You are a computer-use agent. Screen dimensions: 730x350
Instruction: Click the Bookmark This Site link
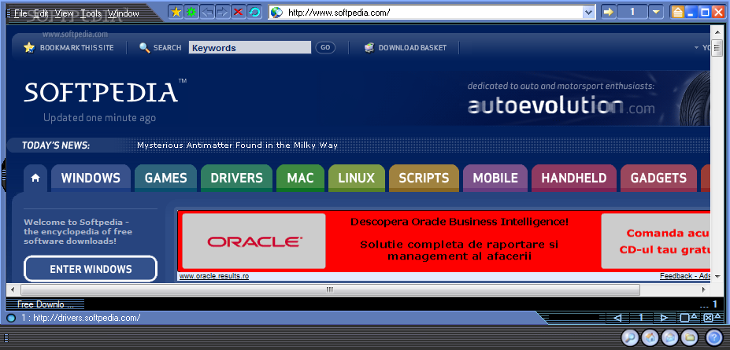[77, 47]
